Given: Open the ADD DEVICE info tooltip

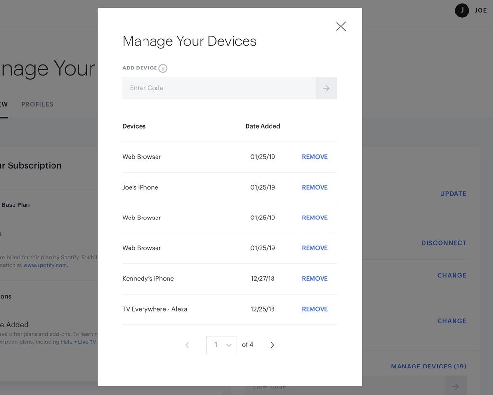Looking at the screenshot, I should pyautogui.click(x=162, y=68).
